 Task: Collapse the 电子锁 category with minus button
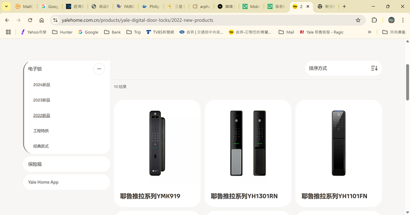[x=99, y=69]
